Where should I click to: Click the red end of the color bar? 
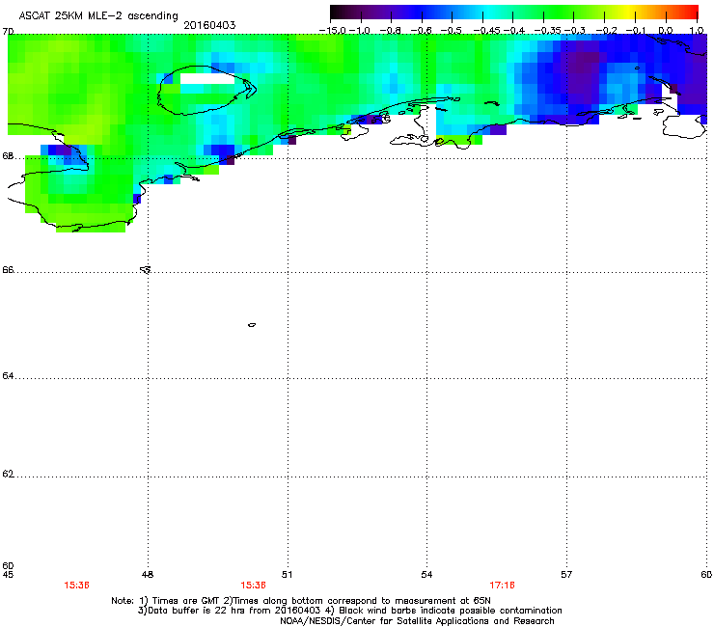point(690,12)
